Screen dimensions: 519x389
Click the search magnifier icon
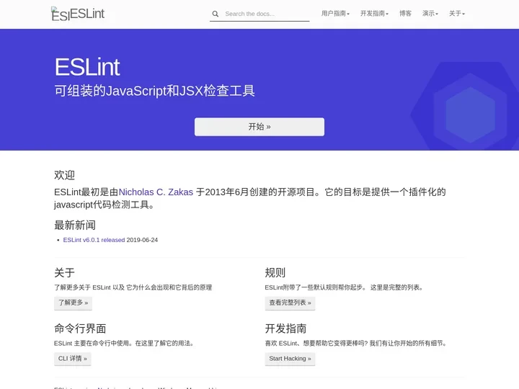[x=215, y=14]
